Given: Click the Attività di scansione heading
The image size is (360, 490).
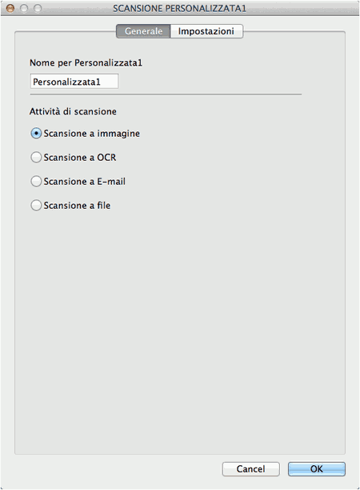Looking at the screenshot, I should (x=73, y=111).
